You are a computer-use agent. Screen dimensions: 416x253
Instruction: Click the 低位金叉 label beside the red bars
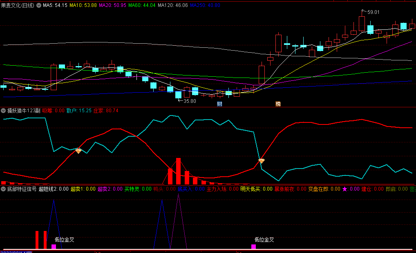(x=65, y=240)
